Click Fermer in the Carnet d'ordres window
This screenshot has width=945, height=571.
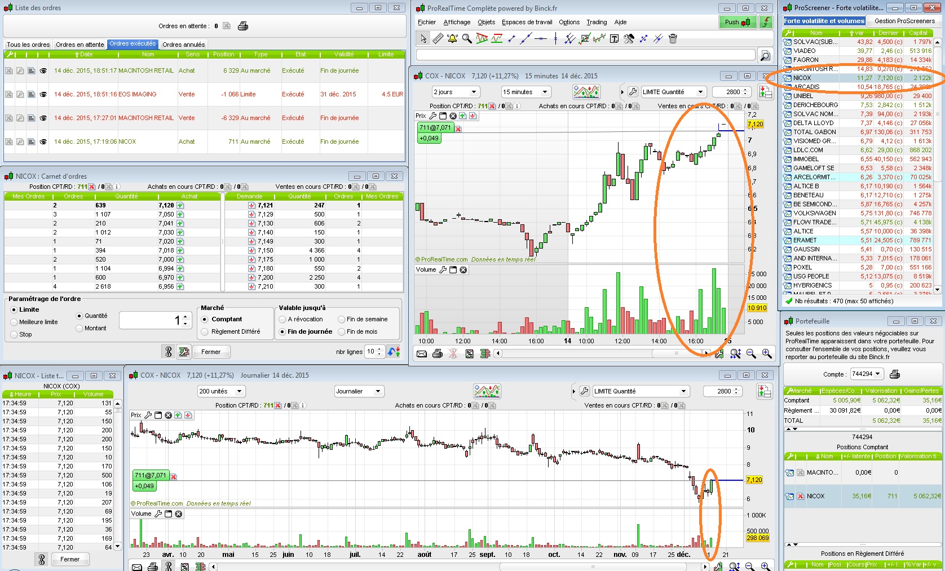[211, 352]
